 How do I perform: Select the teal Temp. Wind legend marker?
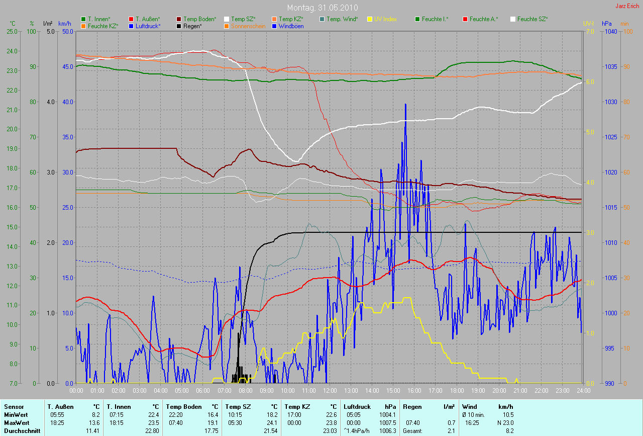coord(322,19)
